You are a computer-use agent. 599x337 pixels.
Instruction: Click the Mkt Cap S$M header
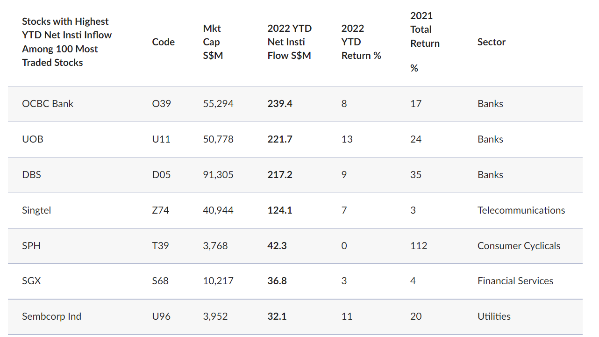(x=212, y=42)
